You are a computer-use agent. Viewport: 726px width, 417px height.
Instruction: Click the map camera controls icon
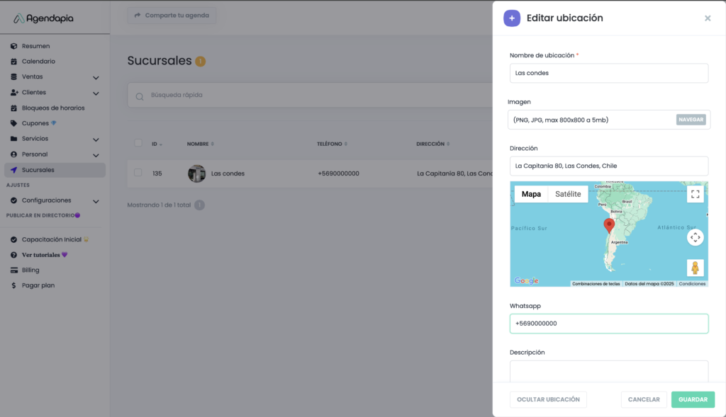[695, 237]
